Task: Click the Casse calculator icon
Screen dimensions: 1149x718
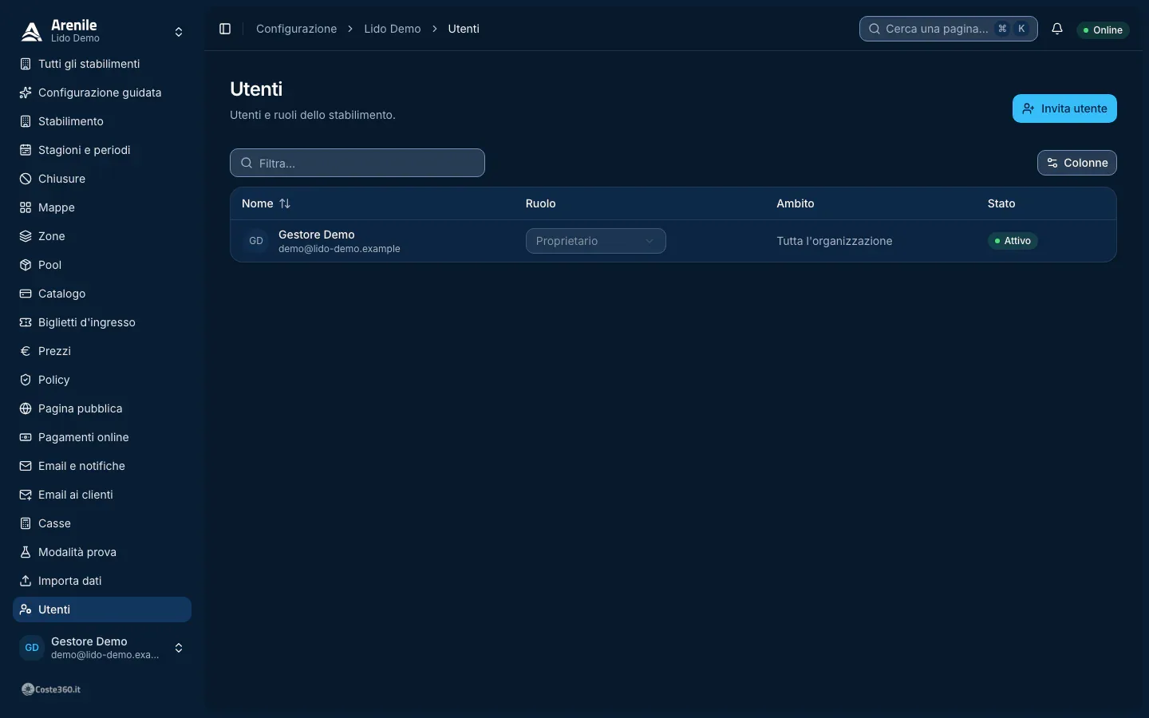Action: (26, 523)
